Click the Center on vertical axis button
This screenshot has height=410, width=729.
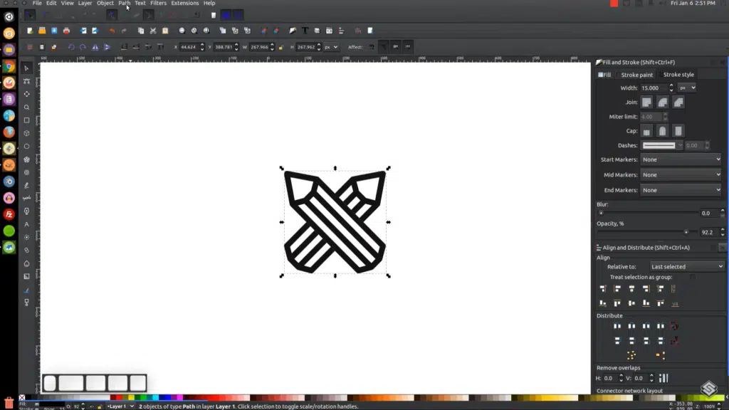pyautogui.click(x=632, y=288)
